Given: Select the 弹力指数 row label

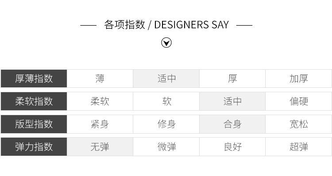Looking at the screenshot, I should [x=34, y=146].
